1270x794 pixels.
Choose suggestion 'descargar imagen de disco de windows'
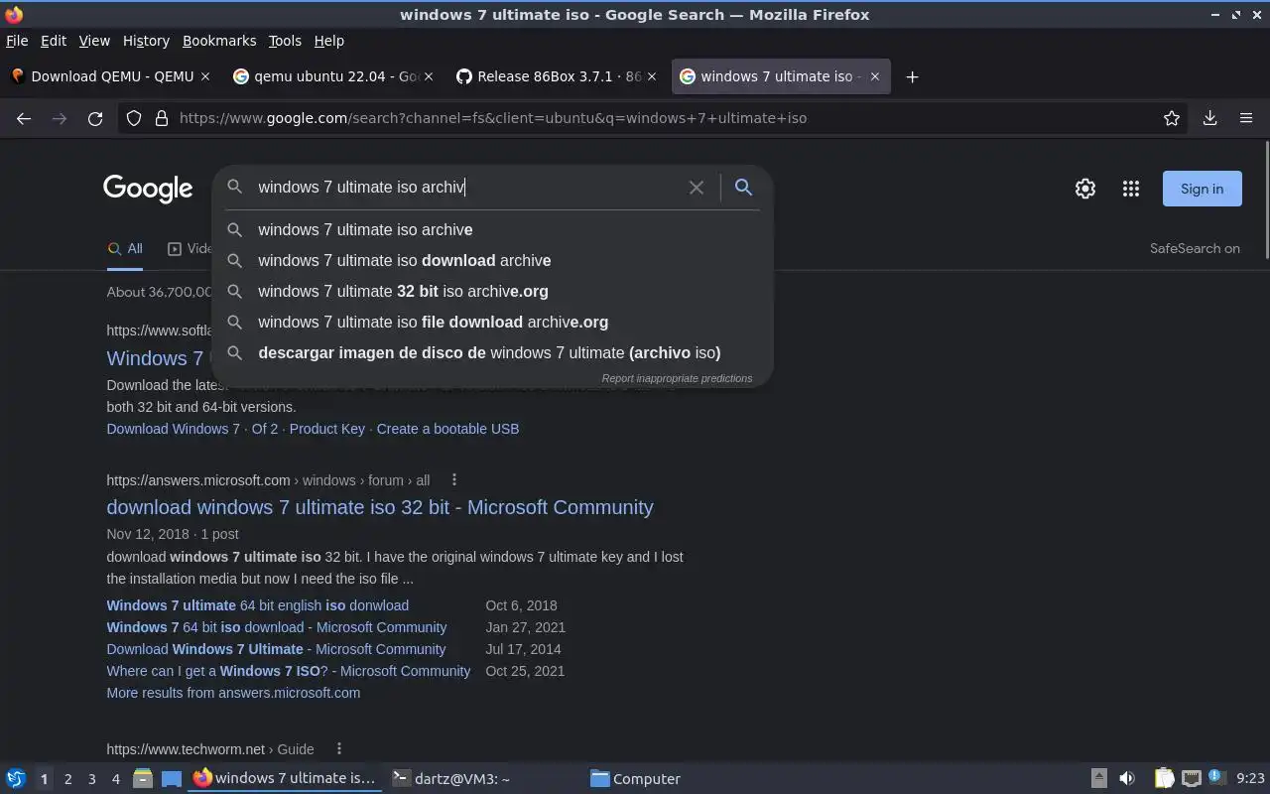pyautogui.click(x=492, y=352)
